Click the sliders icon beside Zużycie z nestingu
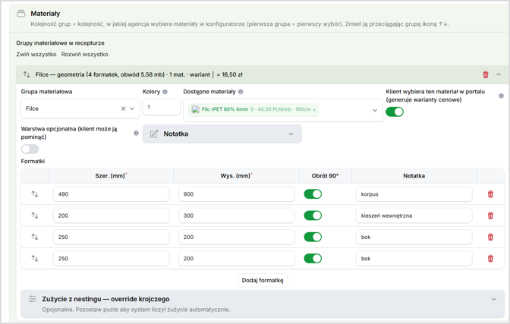Image resolution: width=510 pixels, height=324 pixels. [x=32, y=299]
